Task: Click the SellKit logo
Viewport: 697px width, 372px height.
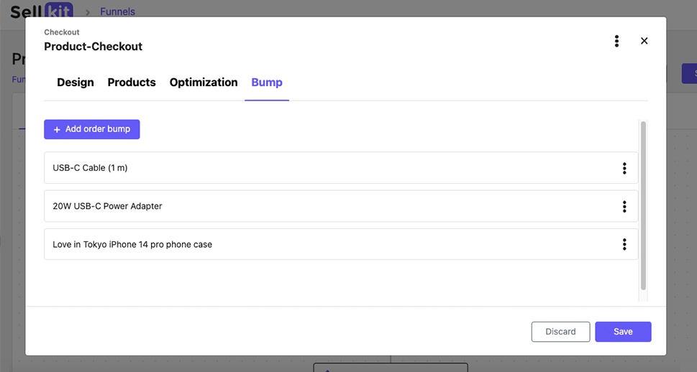Action: (41, 11)
